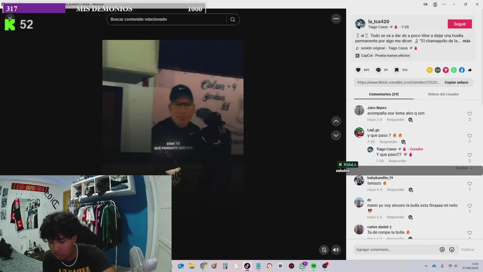Like the video with the heart icon
The image size is (483, 272).
point(358,70)
